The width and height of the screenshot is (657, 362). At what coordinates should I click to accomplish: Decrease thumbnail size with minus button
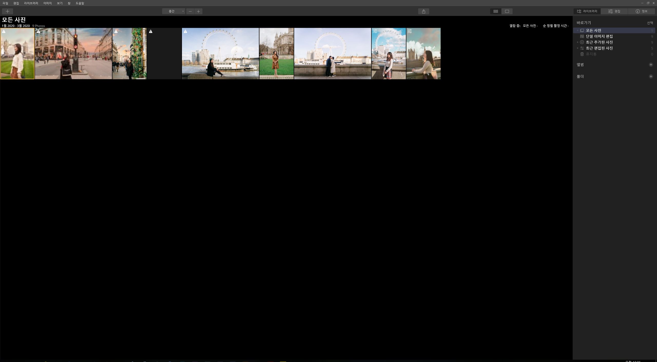click(190, 11)
